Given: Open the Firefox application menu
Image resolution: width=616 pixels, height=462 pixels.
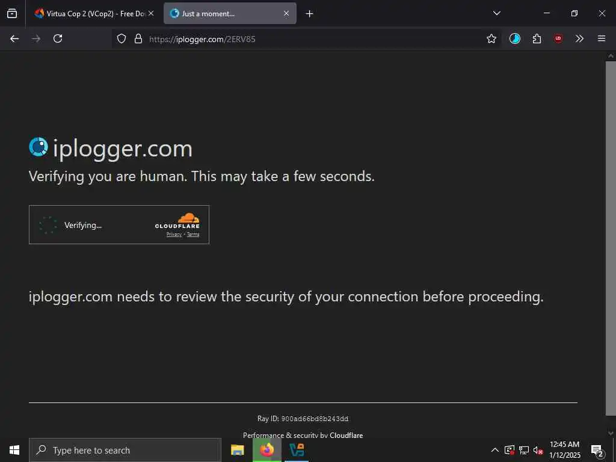Looking at the screenshot, I should (602, 38).
